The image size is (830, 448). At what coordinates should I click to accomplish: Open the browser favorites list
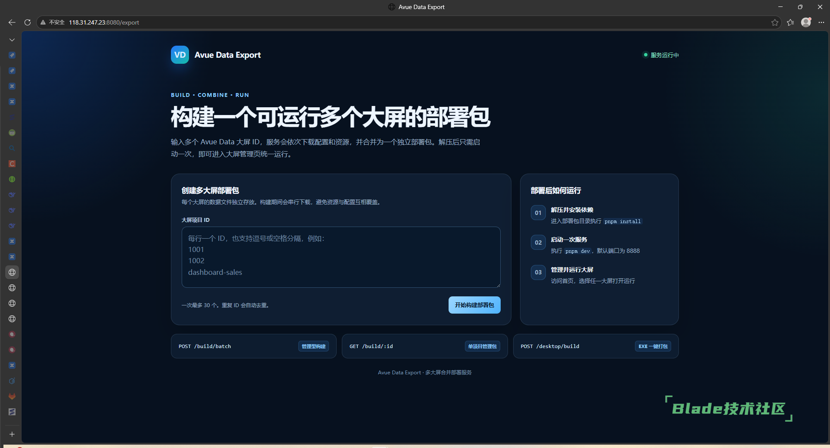(x=790, y=22)
